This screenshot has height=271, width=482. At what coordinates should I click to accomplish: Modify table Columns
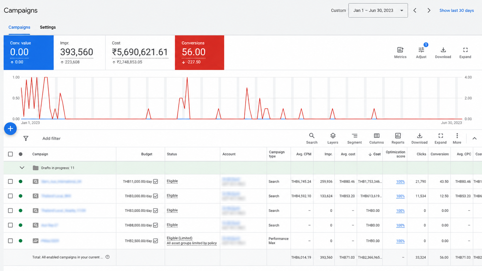click(x=376, y=138)
